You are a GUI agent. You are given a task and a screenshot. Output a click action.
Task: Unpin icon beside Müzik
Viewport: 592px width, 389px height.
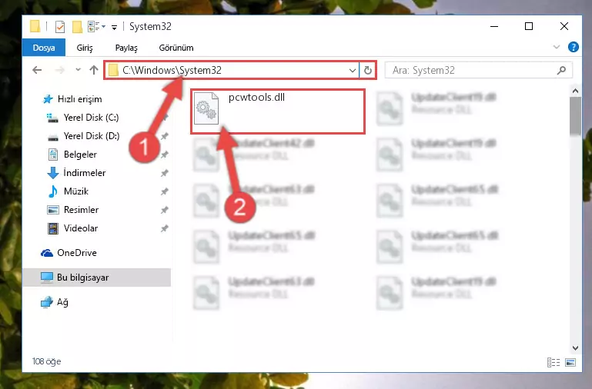click(164, 191)
